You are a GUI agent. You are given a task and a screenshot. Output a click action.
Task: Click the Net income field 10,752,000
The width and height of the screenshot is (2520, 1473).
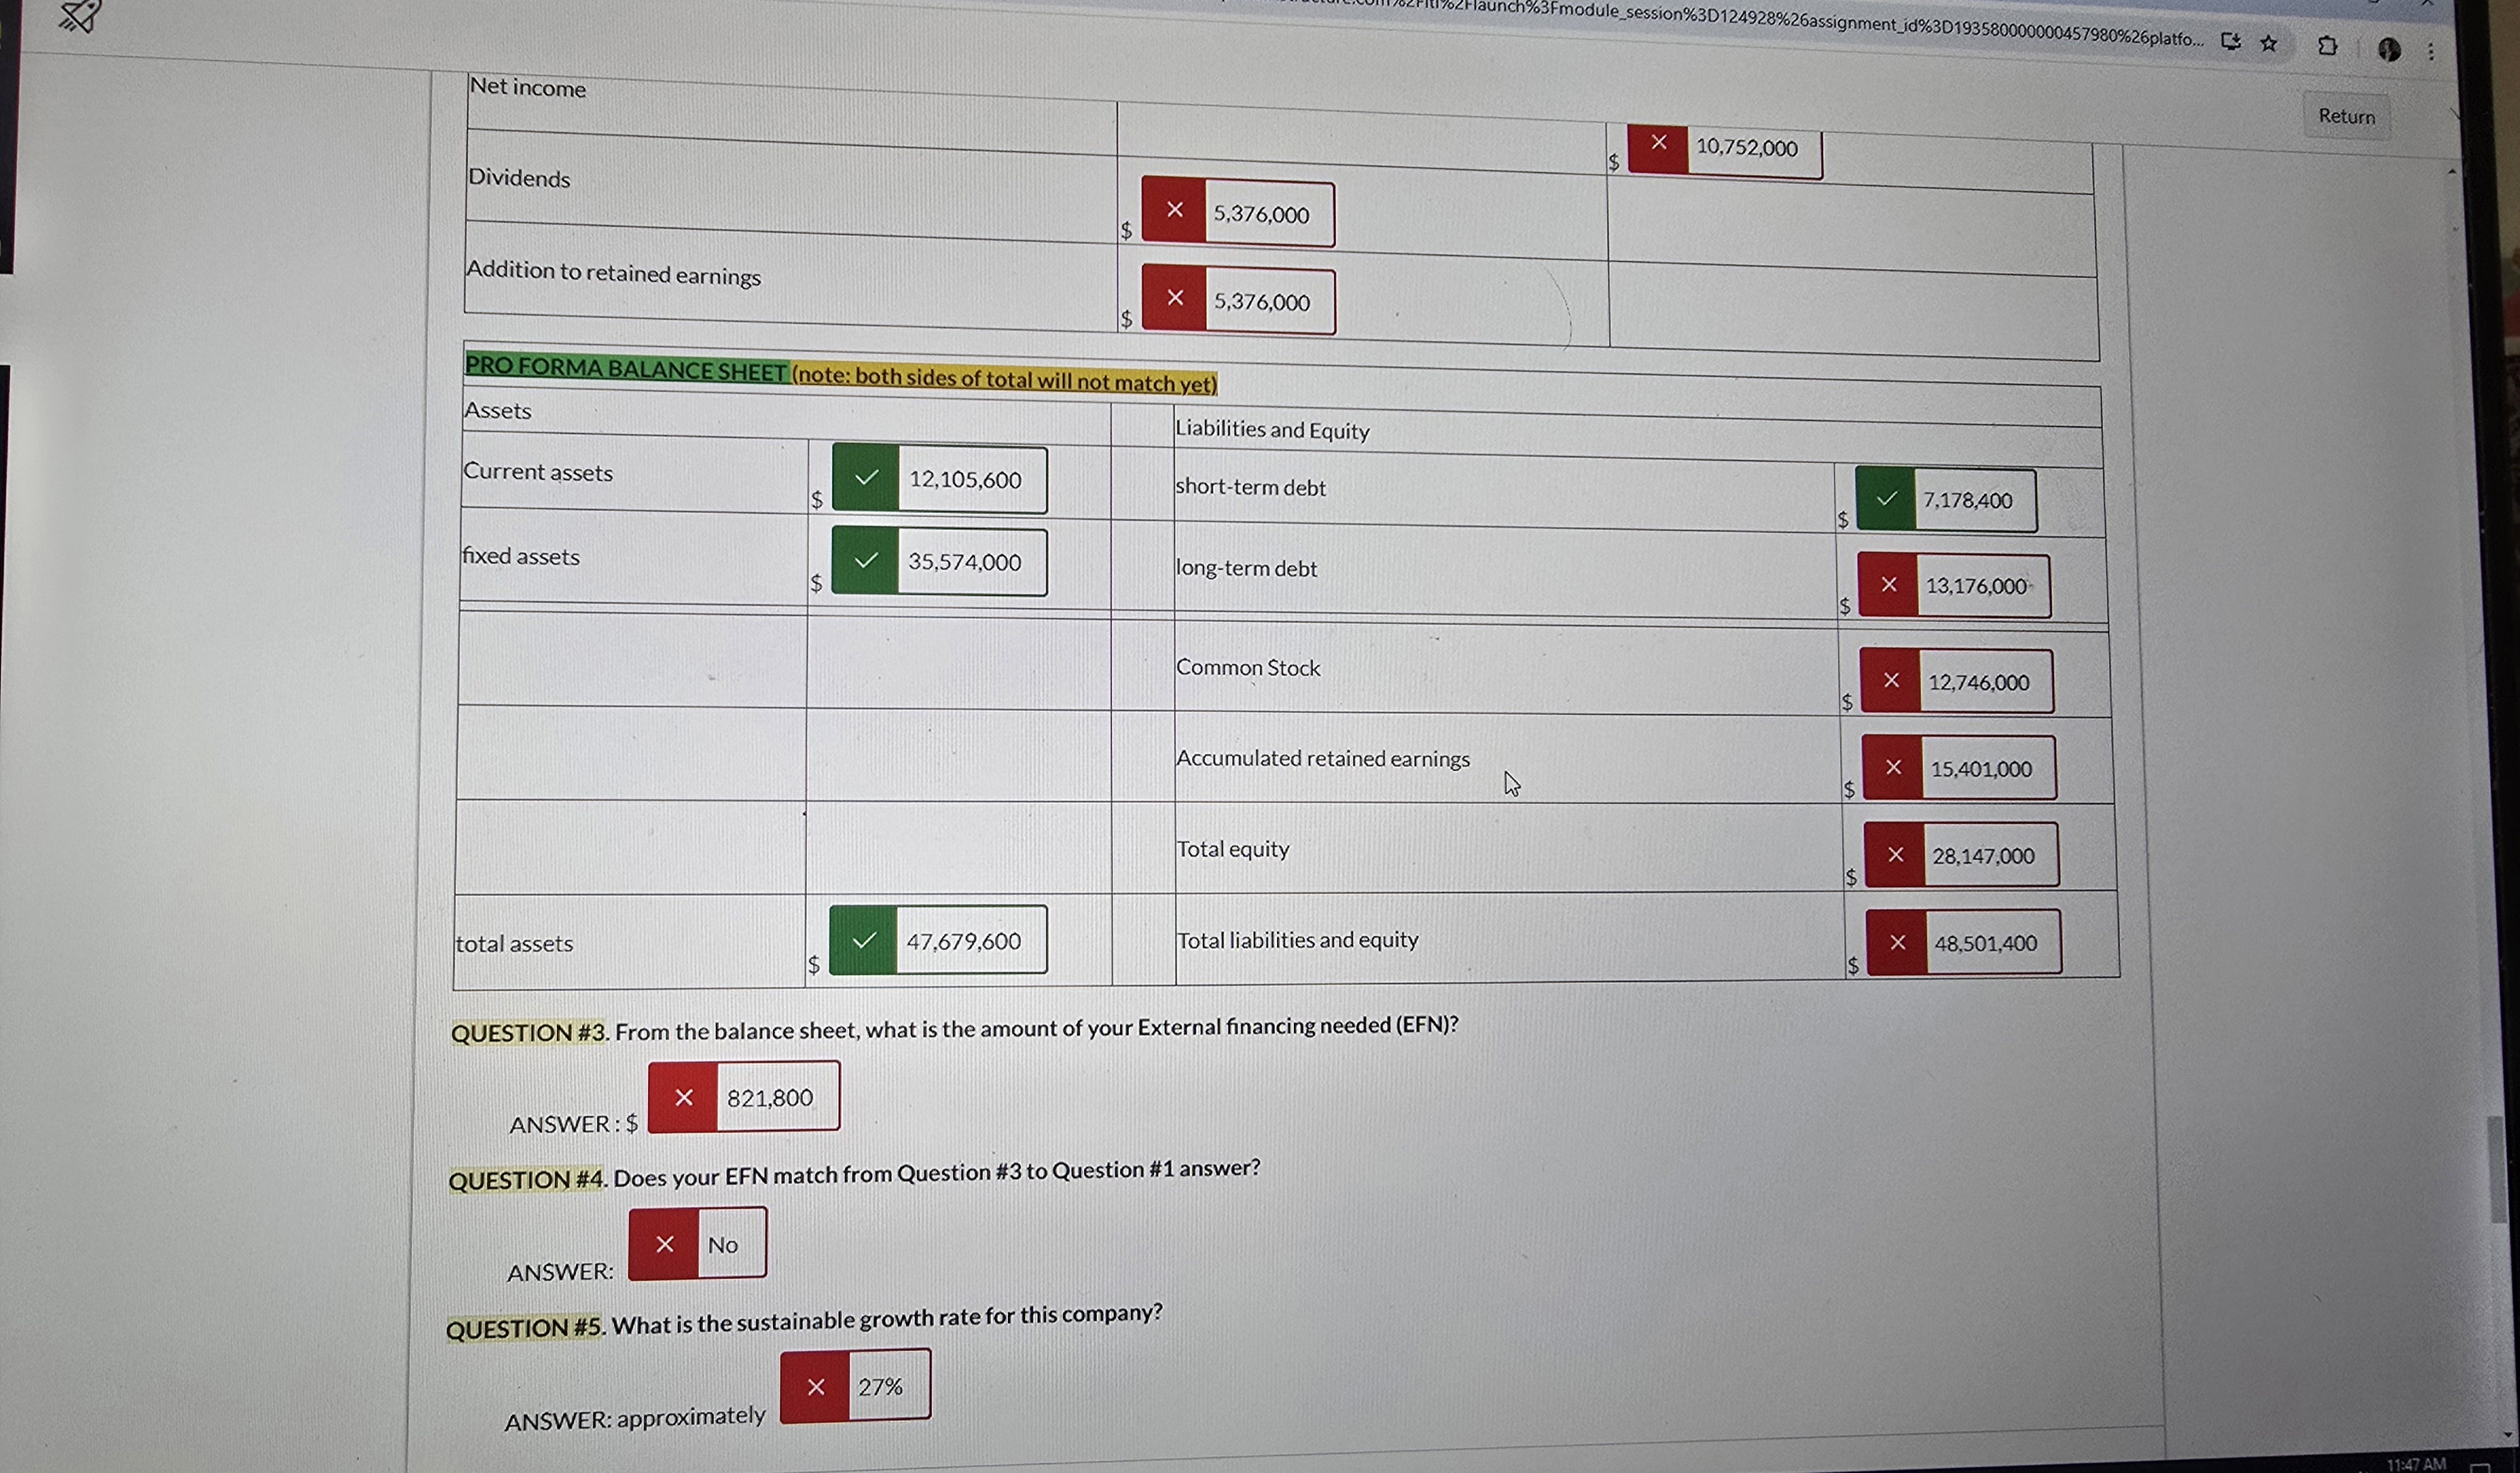pos(1746,148)
